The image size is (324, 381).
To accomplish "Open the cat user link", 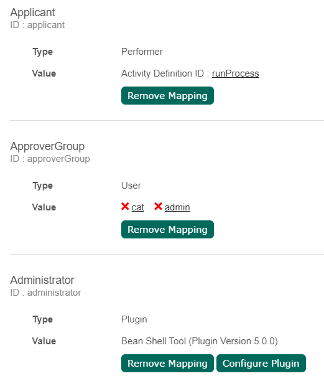I will pyautogui.click(x=137, y=207).
